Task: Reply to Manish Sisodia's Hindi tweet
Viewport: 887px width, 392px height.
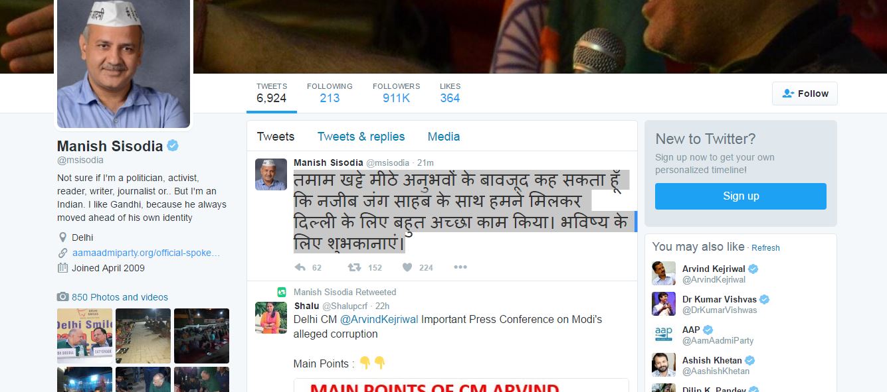Action: 300,267
